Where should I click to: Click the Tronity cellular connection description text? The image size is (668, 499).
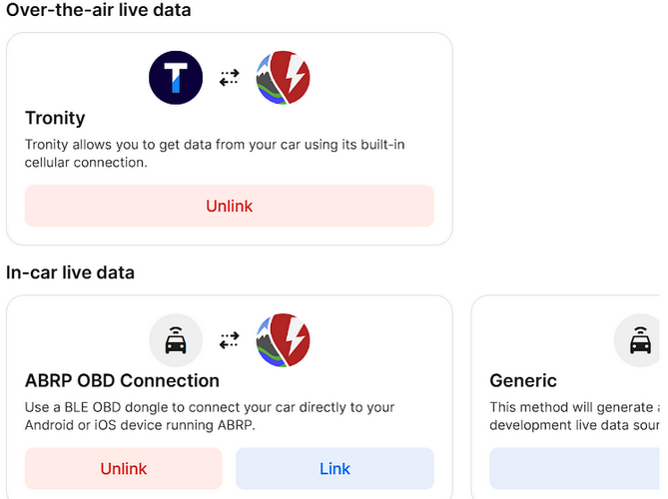tap(215, 154)
